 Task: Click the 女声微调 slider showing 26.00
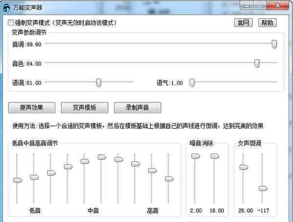[244, 167]
